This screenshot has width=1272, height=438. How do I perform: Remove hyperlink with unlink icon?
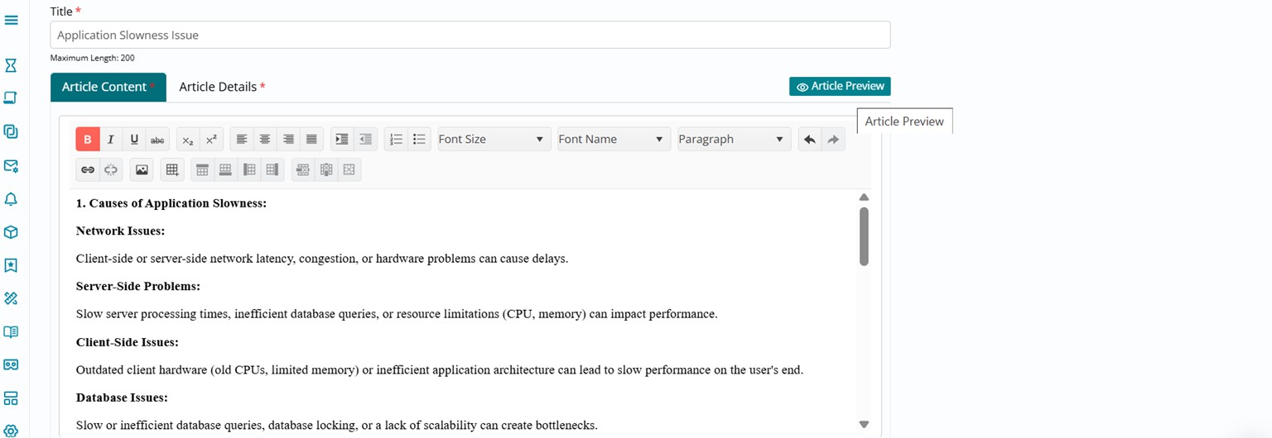(x=111, y=169)
